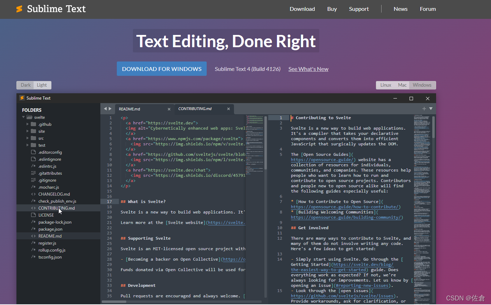Click the LICENSE file icon
This screenshot has height=305, width=491.
point(34,215)
